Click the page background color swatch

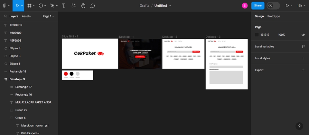257,35
